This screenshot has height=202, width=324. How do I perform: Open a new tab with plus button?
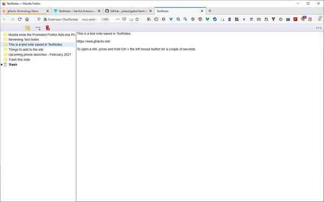(x=210, y=11)
